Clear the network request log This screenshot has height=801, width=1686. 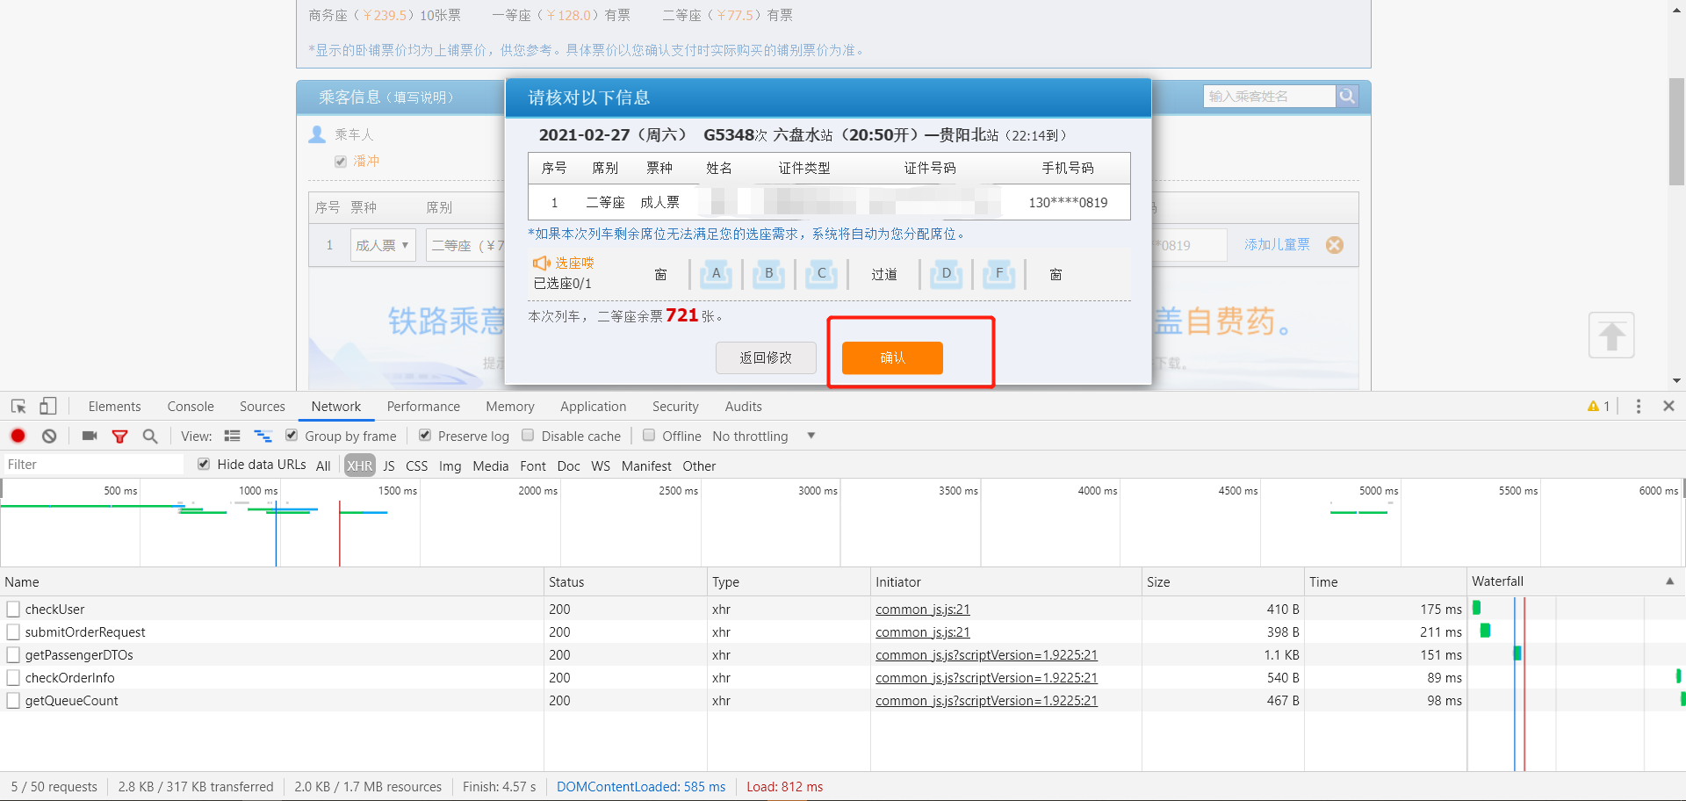[48, 436]
